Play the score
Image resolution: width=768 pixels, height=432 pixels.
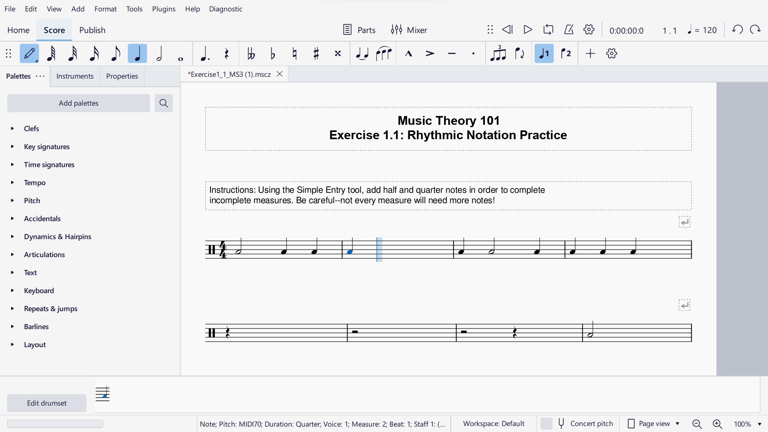click(x=528, y=30)
